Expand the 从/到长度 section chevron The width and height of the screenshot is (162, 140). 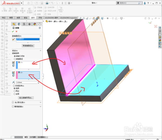pos(40,102)
